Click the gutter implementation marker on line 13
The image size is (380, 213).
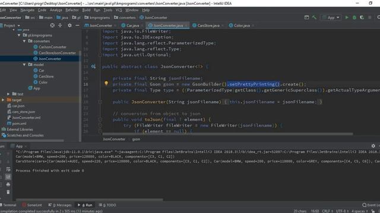pyautogui.click(x=93, y=66)
